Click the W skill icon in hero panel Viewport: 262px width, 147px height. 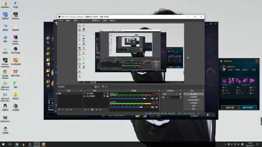[x=238, y=81]
